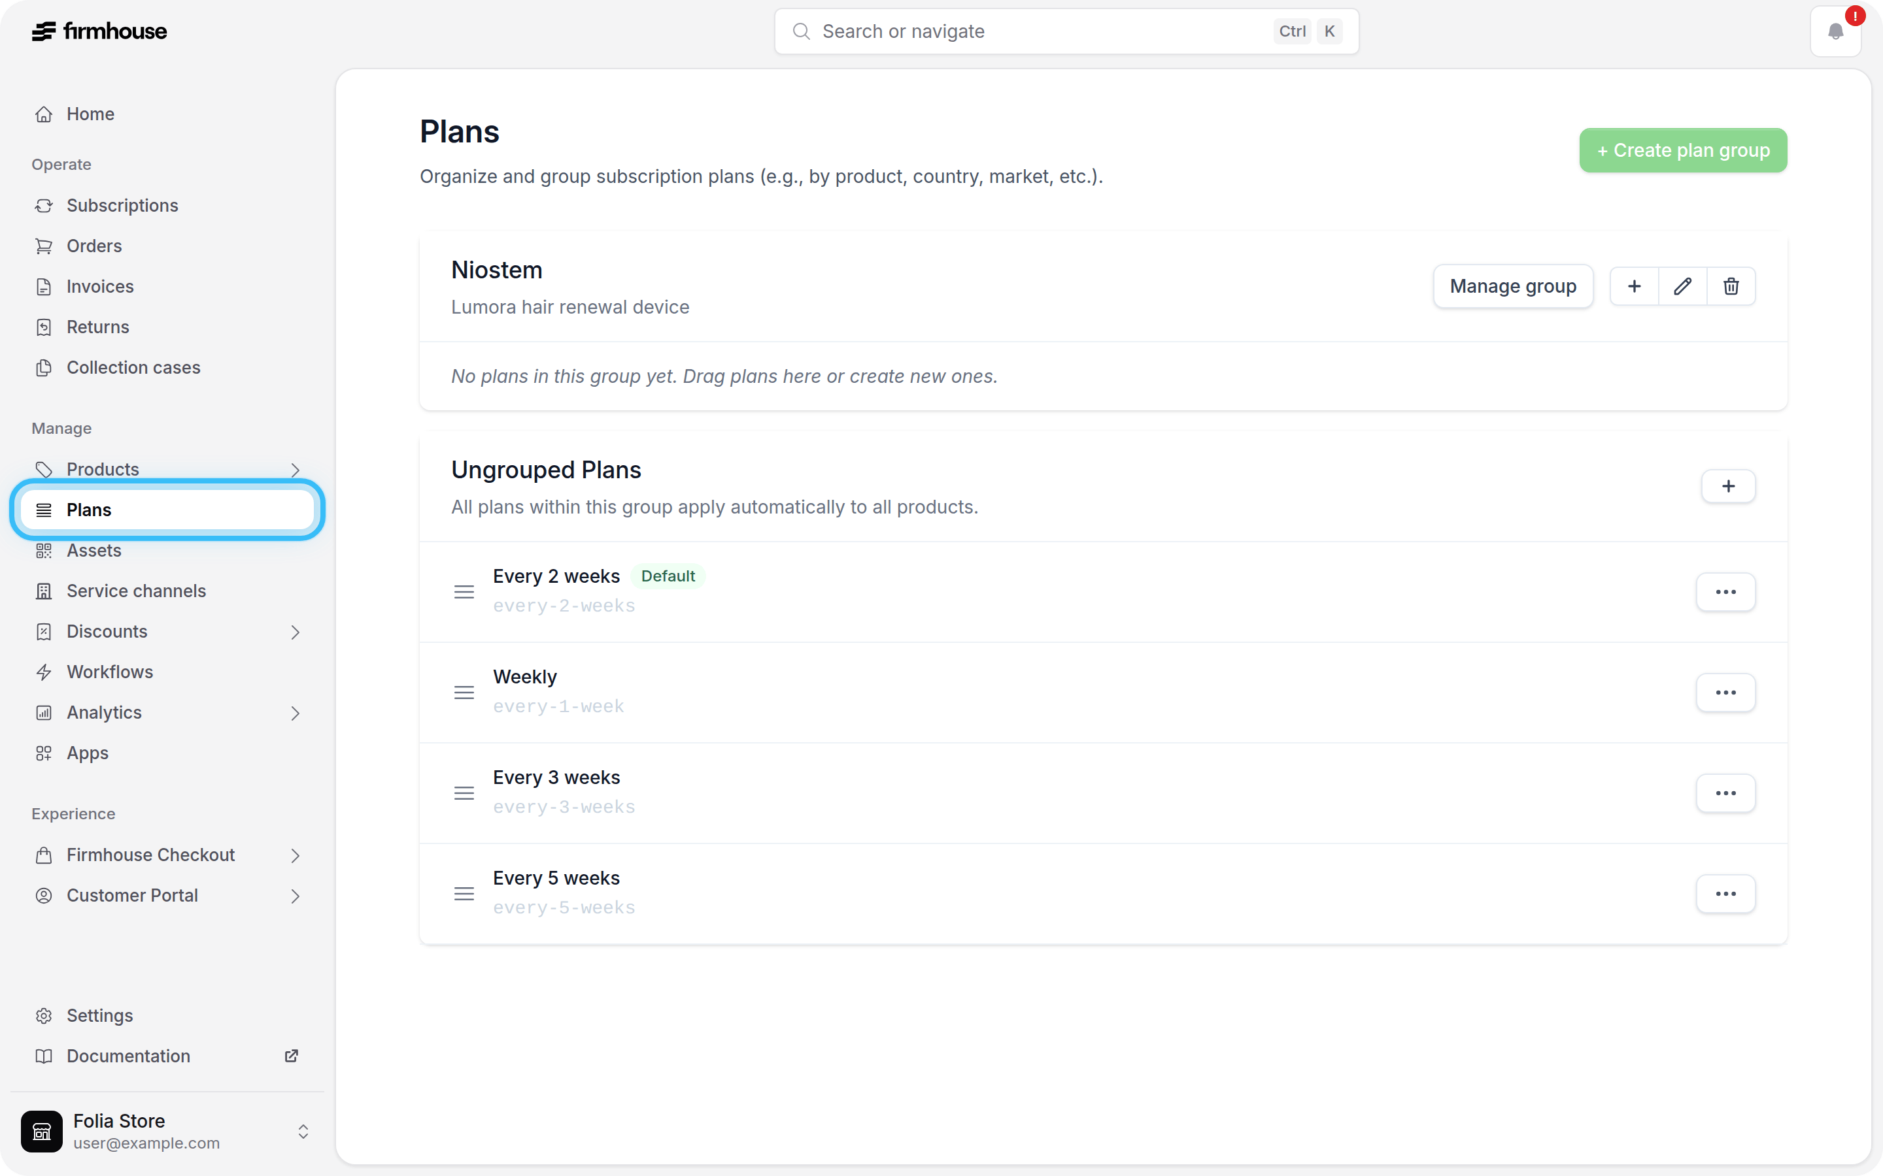Screen dimensions: 1883x1176
Task: Click the every-5-weeks slug text
Action: click(x=564, y=907)
